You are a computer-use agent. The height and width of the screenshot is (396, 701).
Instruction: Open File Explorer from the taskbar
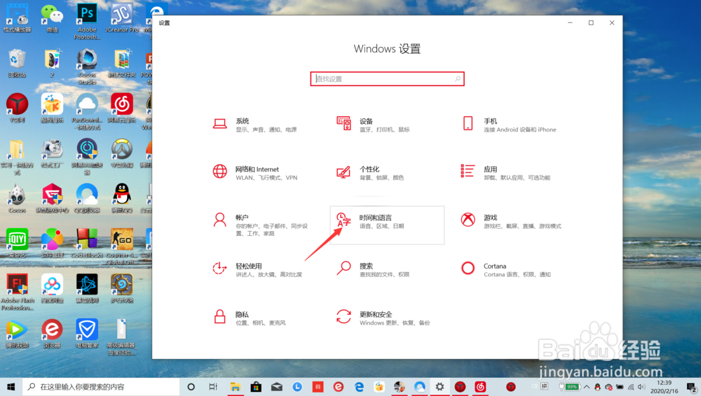pyautogui.click(x=235, y=387)
